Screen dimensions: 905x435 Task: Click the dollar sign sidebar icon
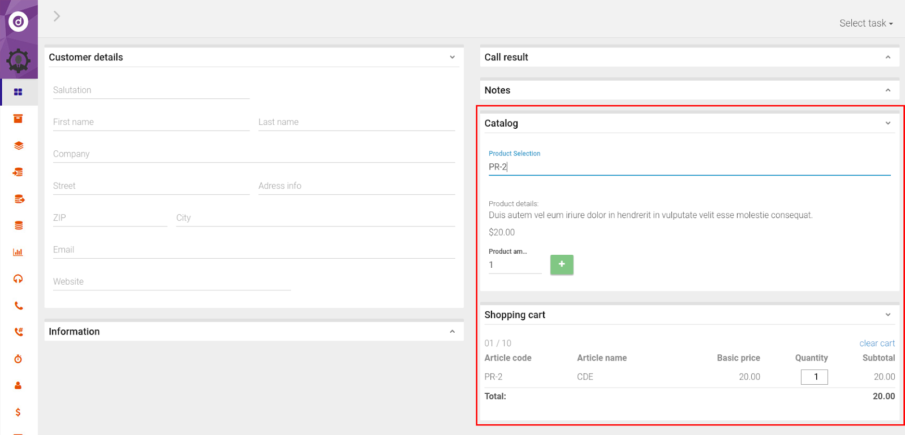tap(18, 412)
